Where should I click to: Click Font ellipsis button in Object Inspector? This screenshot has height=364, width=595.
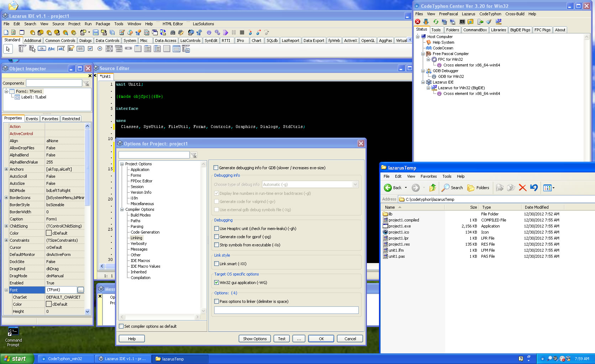(x=81, y=290)
